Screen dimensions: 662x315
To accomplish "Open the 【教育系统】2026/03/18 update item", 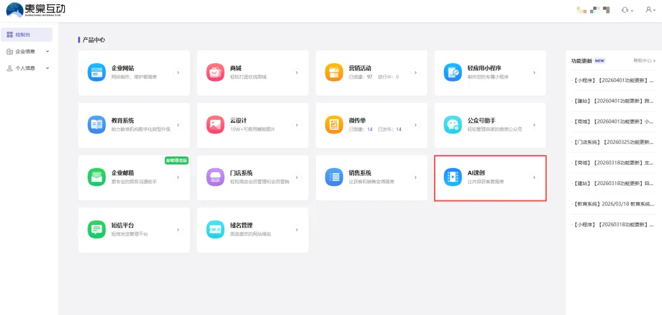I will pyautogui.click(x=614, y=204).
